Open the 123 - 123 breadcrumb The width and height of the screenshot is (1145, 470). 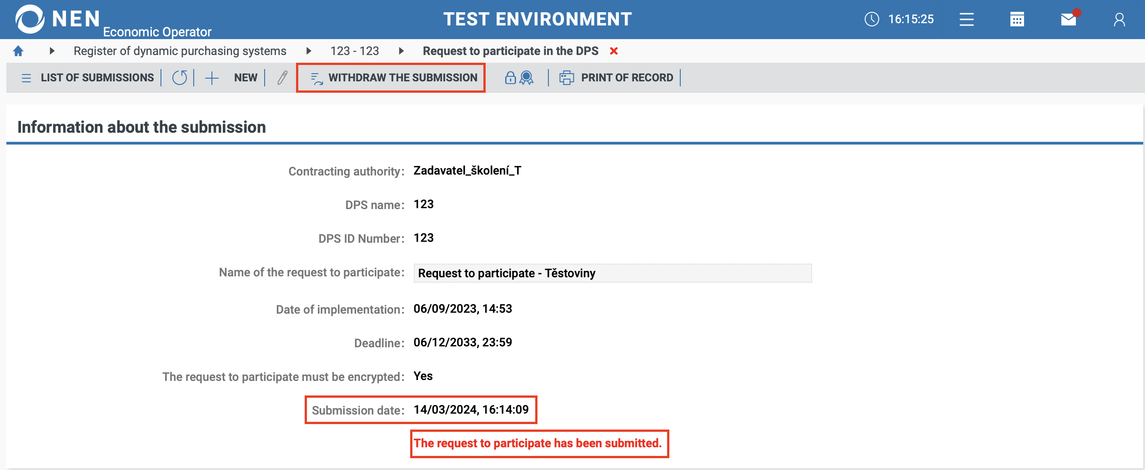point(354,51)
